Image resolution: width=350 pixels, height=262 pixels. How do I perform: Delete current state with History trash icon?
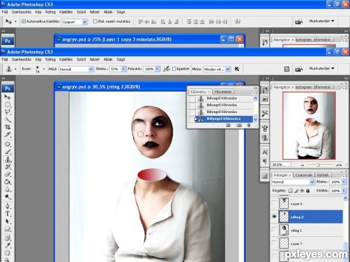pyautogui.click(x=249, y=125)
